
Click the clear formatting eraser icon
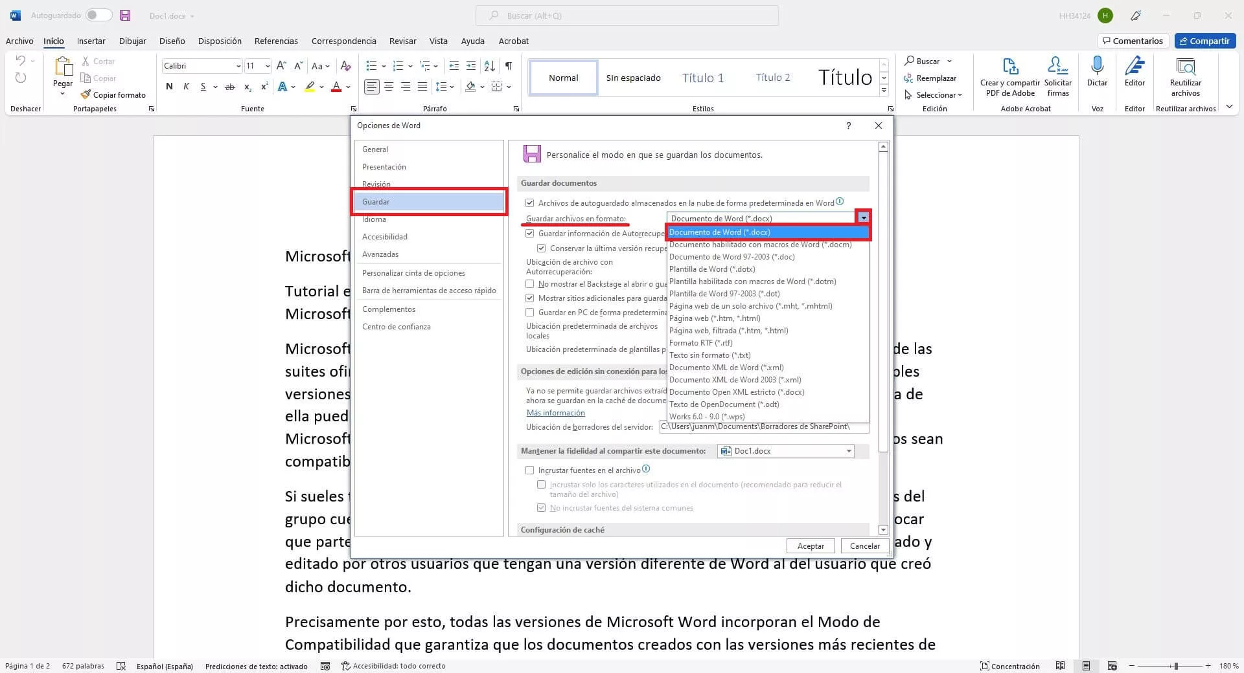click(x=346, y=65)
